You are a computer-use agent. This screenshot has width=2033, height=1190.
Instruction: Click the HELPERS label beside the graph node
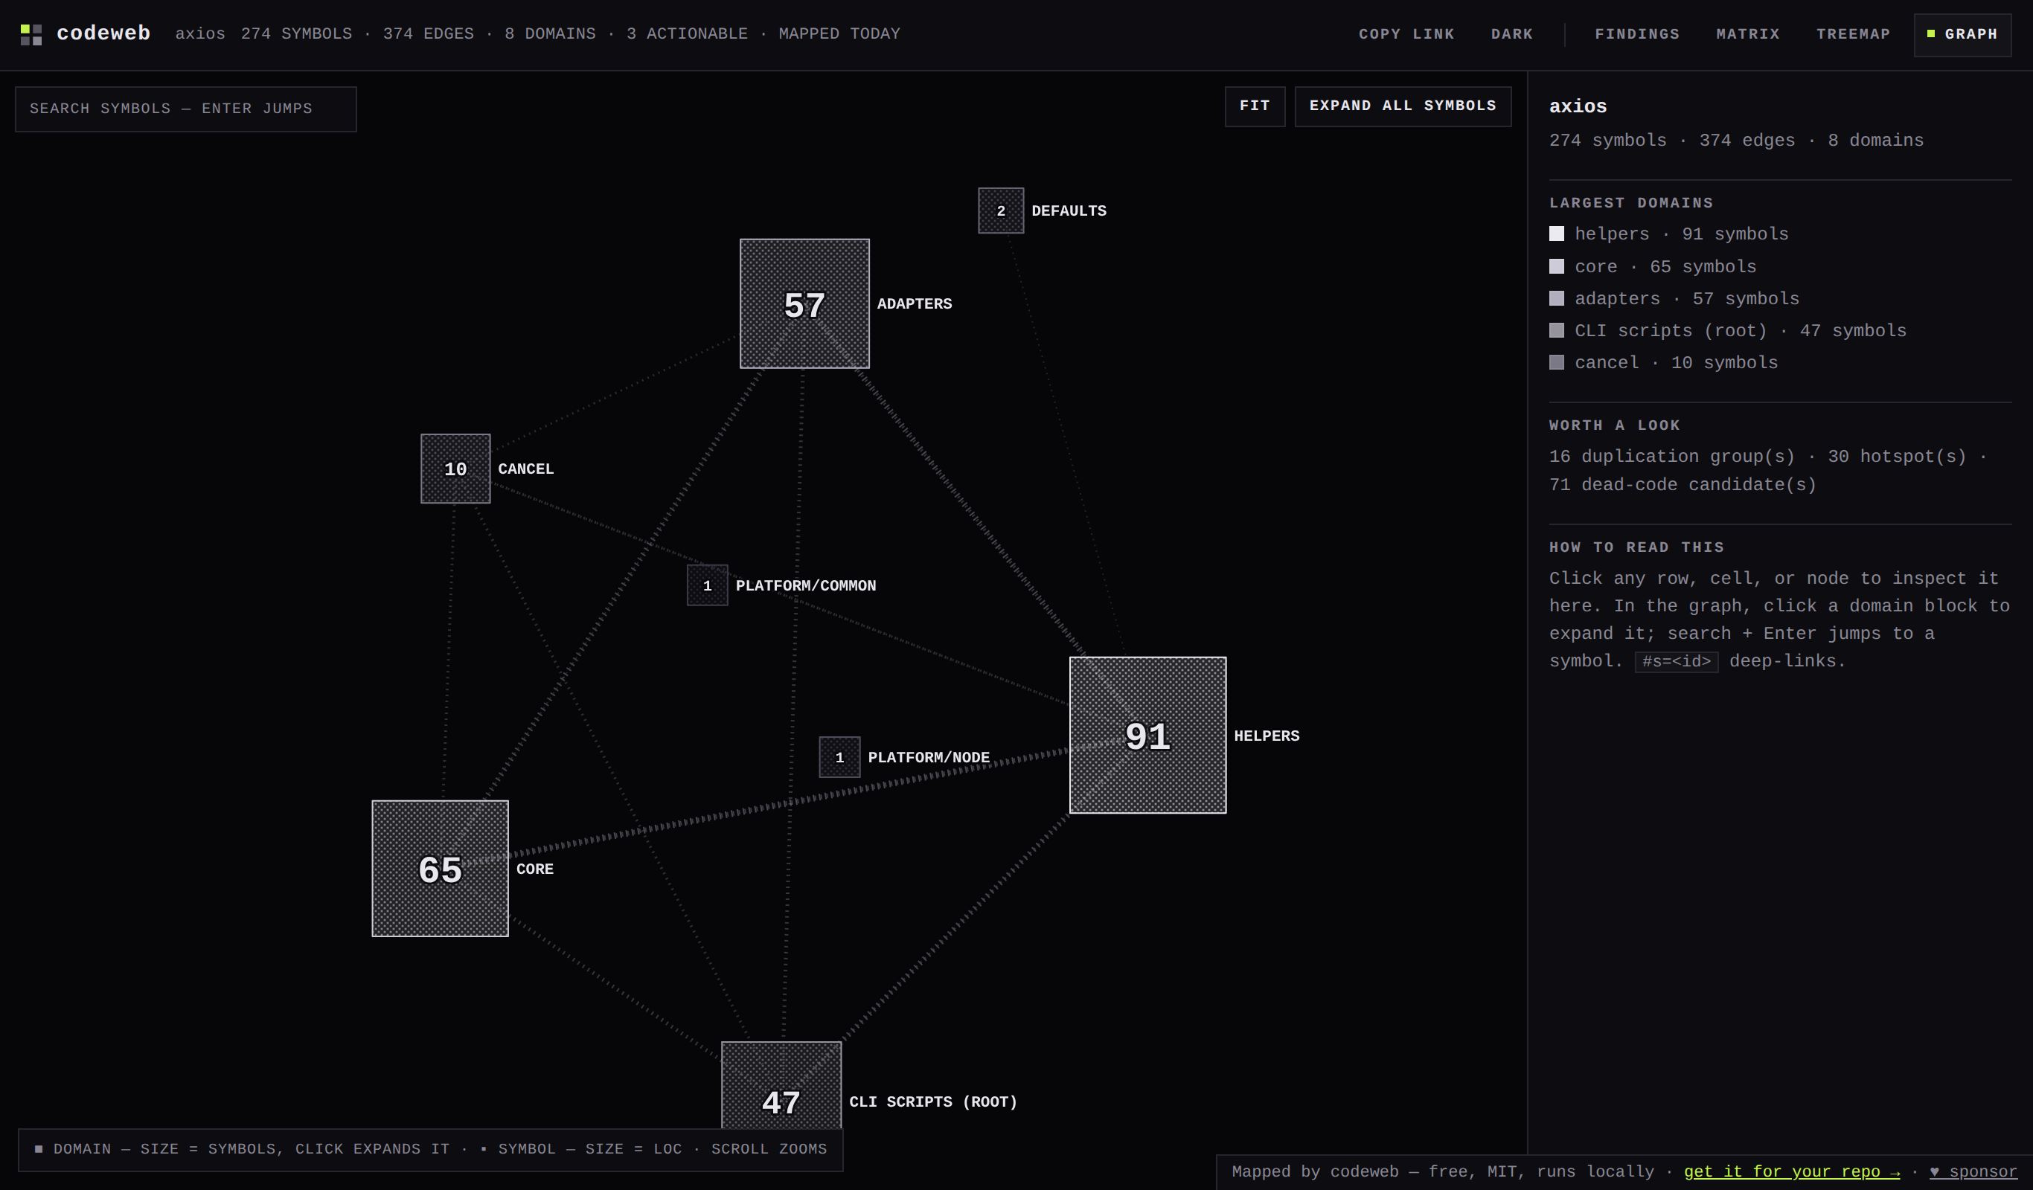(1267, 736)
